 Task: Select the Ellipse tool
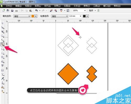pos(2,53)
